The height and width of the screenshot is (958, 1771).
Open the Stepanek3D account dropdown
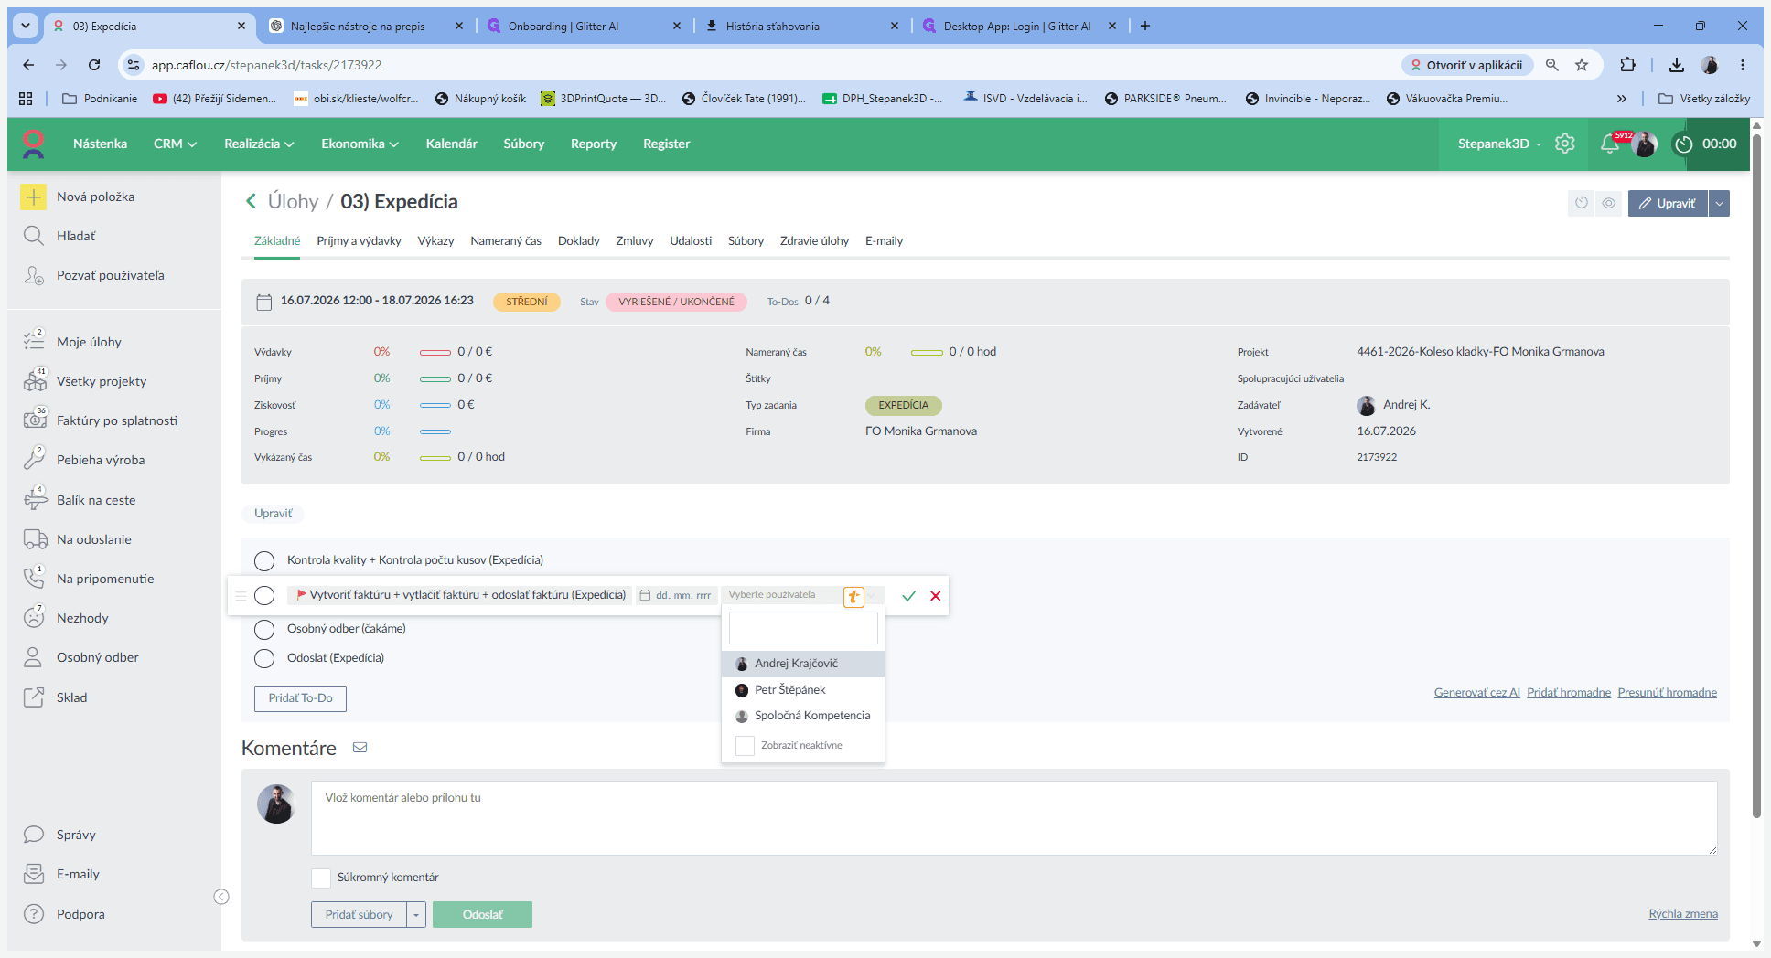(1499, 144)
